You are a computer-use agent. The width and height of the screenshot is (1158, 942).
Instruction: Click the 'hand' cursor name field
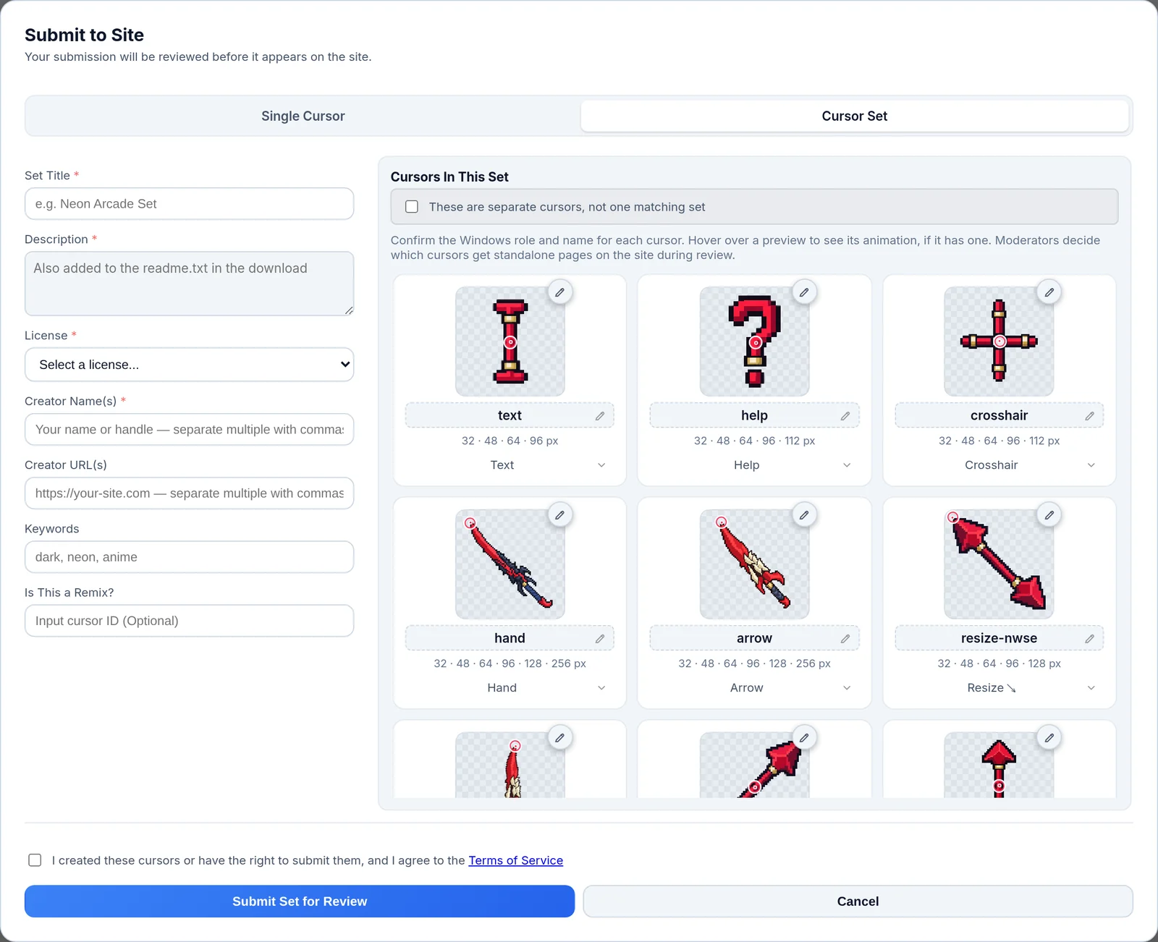(x=510, y=639)
